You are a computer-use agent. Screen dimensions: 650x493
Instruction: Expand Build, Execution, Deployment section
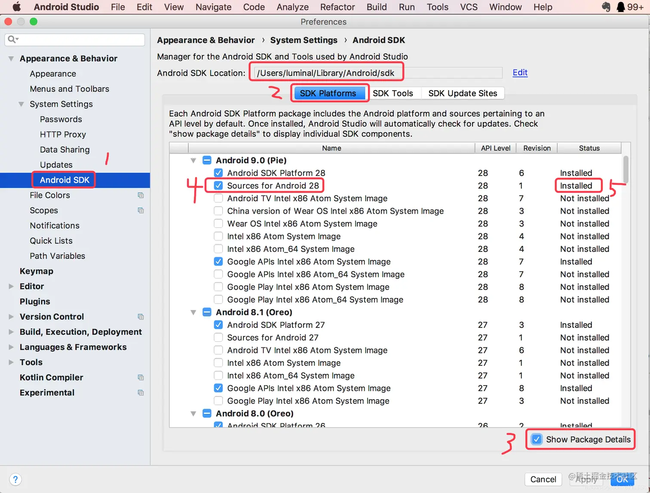point(11,332)
